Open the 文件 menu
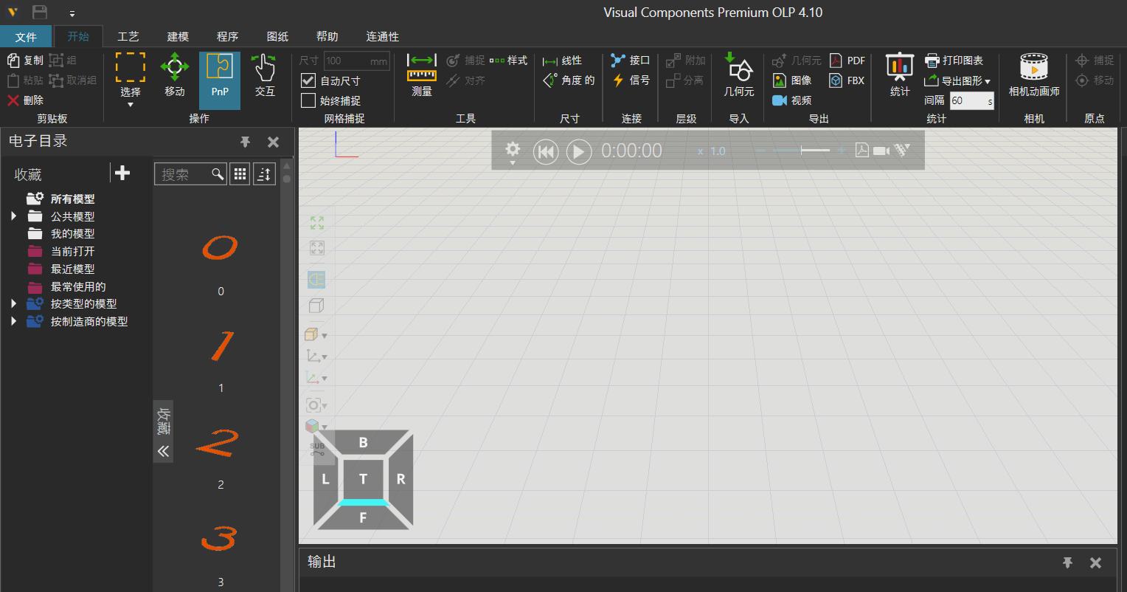The width and height of the screenshot is (1127, 592). point(26,36)
